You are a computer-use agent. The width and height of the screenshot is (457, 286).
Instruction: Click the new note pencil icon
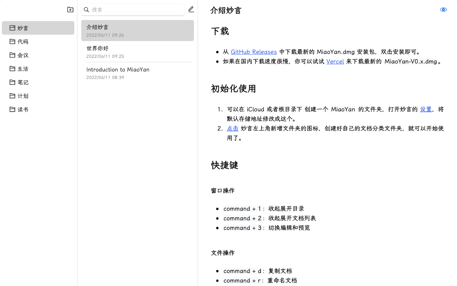[191, 9]
